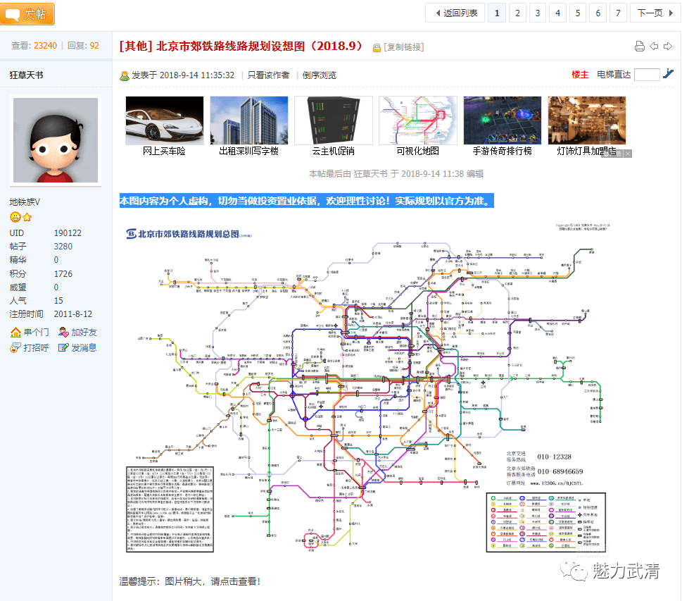The image size is (682, 601).
Task: Click the red 楼主 label
Action: point(580,75)
